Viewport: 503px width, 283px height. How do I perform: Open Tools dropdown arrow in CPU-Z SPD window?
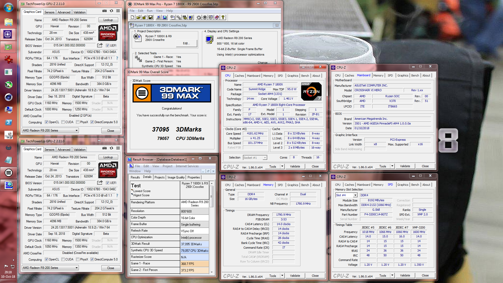392,275
